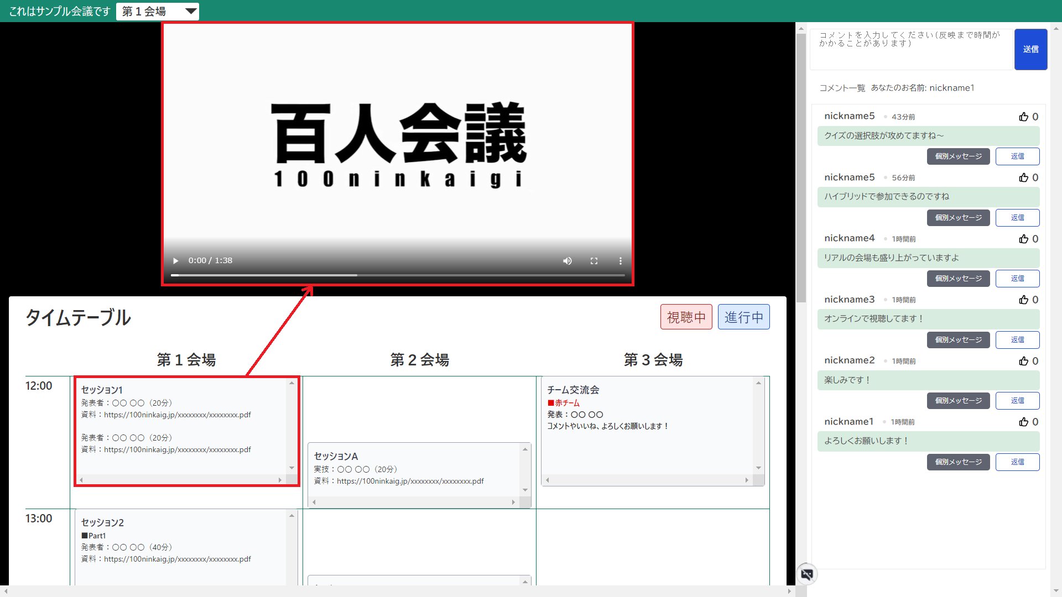1062x597 pixels.
Task: Toggle the 進行中 filter badge
Action: [743, 317]
